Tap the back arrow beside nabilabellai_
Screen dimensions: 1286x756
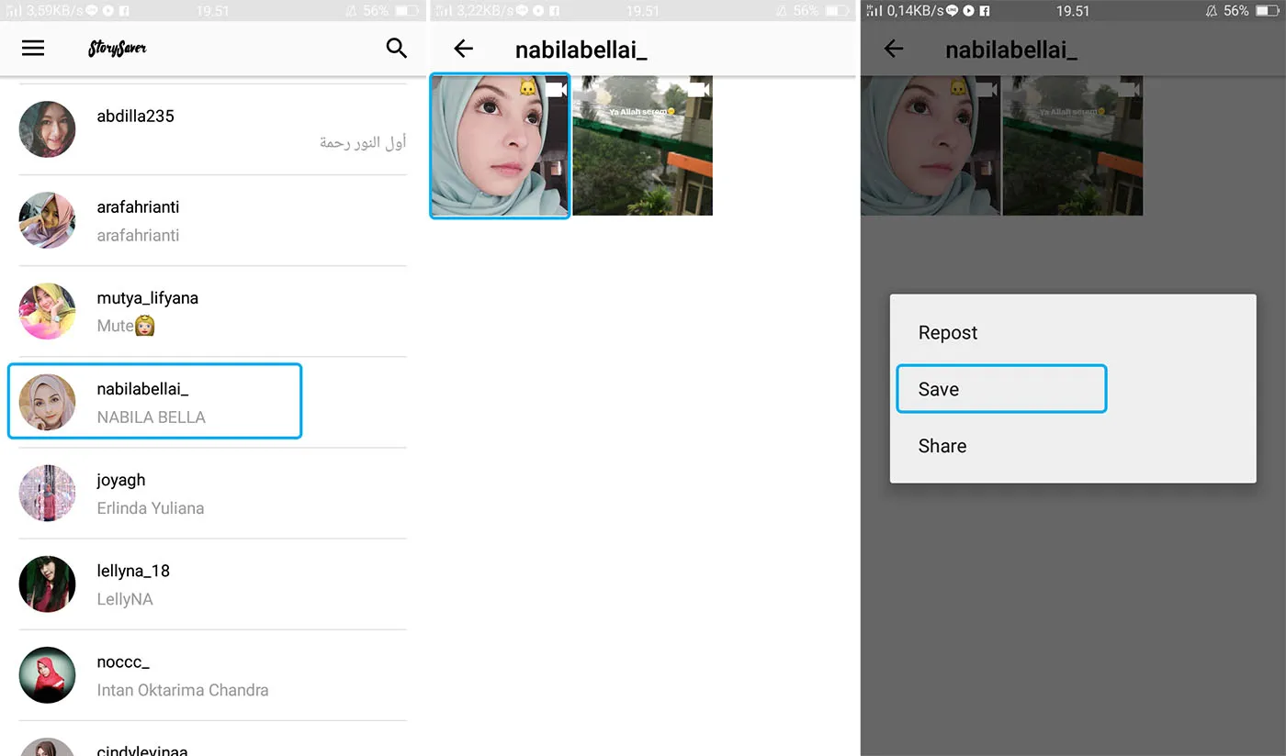[464, 49]
